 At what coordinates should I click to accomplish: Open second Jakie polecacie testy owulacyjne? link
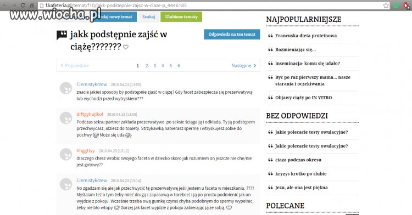point(311,146)
